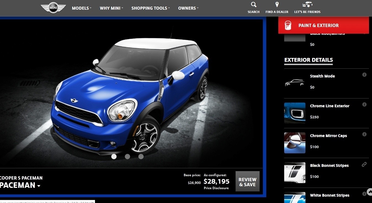Open the Price Disclosure link
The width and height of the screenshot is (372, 203).
coord(216,188)
